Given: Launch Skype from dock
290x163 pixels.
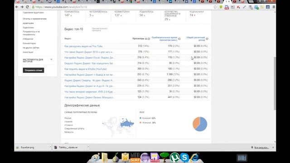Looking at the screenshot, I should 184,158.
